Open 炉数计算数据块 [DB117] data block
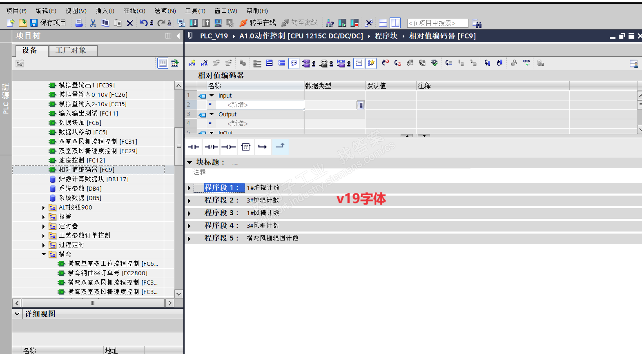Viewport: 642px width, 354px height. [x=94, y=179]
